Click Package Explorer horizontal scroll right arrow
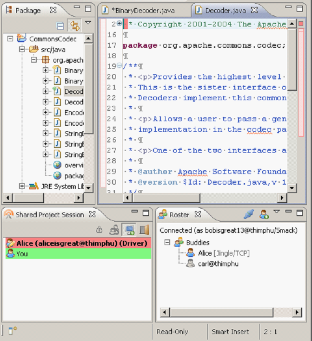The height and width of the screenshot is (341, 312). point(79,198)
